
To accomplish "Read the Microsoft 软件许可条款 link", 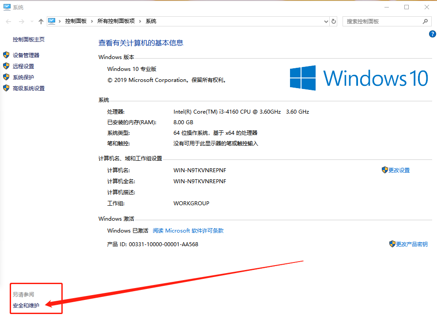I will coord(188,231).
